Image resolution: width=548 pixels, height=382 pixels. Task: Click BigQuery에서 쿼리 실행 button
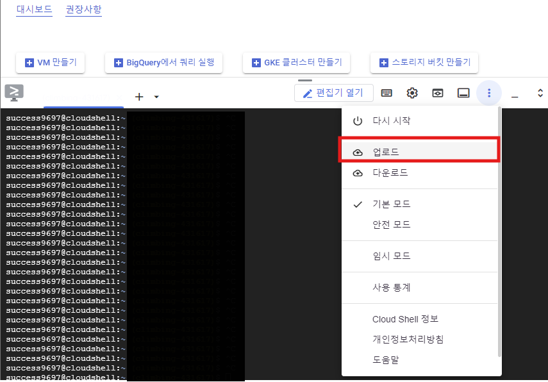click(163, 63)
